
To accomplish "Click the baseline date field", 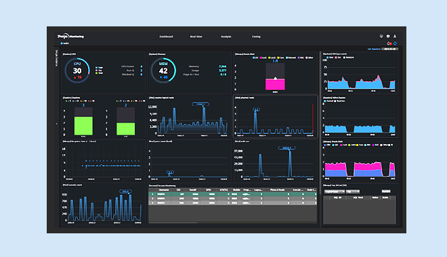I will [389, 49].
